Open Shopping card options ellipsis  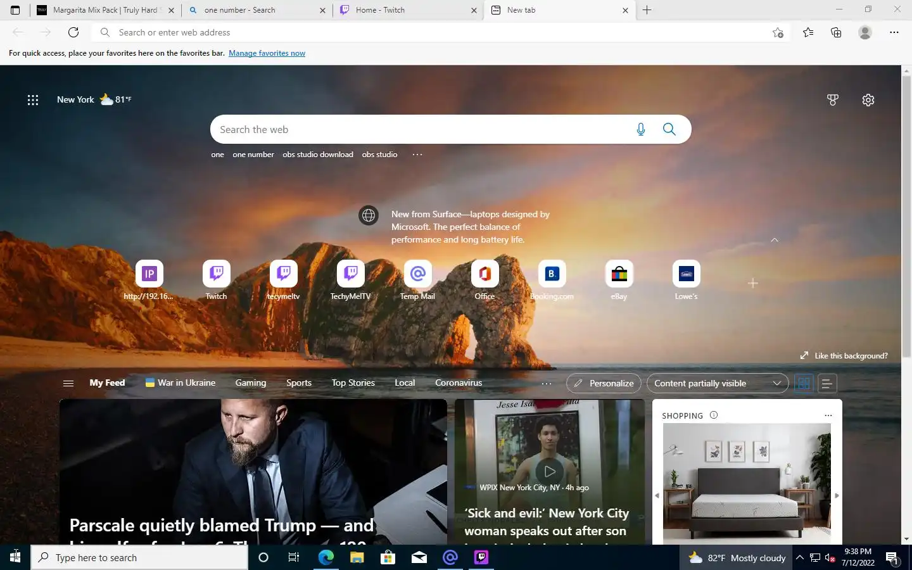[828, 415]
